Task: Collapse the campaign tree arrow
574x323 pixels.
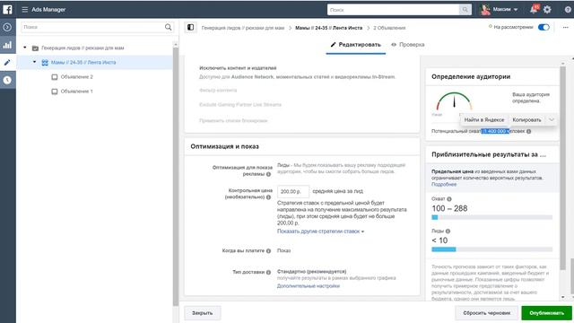Action: (25, 48)
